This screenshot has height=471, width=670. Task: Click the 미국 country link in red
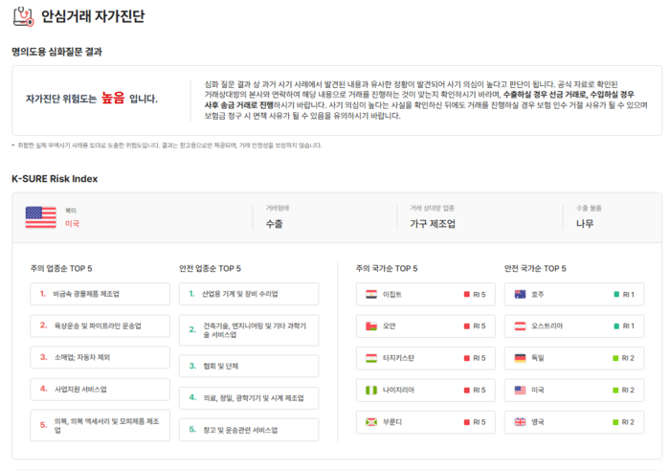(72, 223)
